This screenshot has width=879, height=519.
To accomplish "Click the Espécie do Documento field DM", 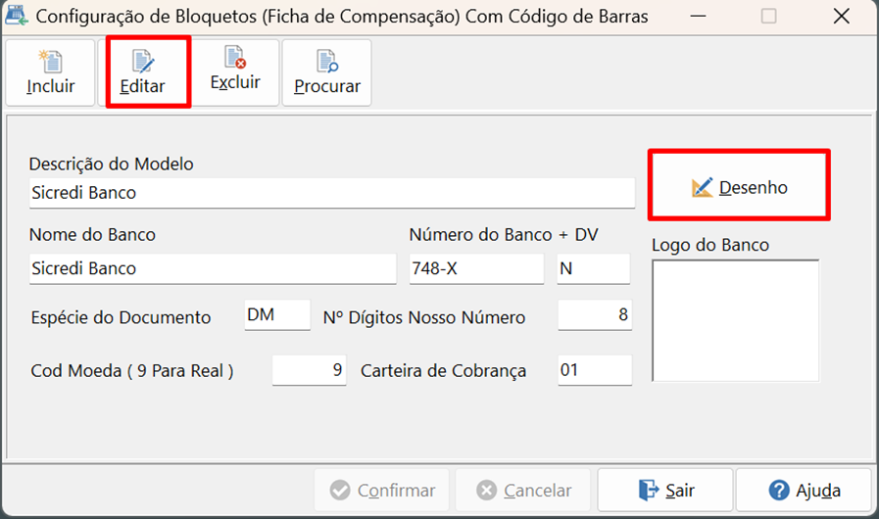I will pos(277,314).
